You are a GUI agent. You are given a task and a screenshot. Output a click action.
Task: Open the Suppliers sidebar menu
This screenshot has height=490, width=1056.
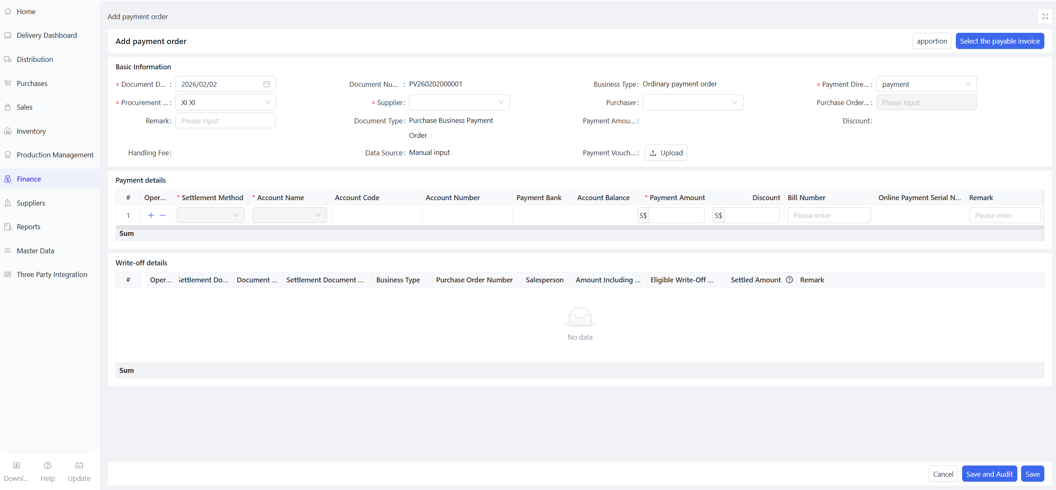[x=31, y=203]
